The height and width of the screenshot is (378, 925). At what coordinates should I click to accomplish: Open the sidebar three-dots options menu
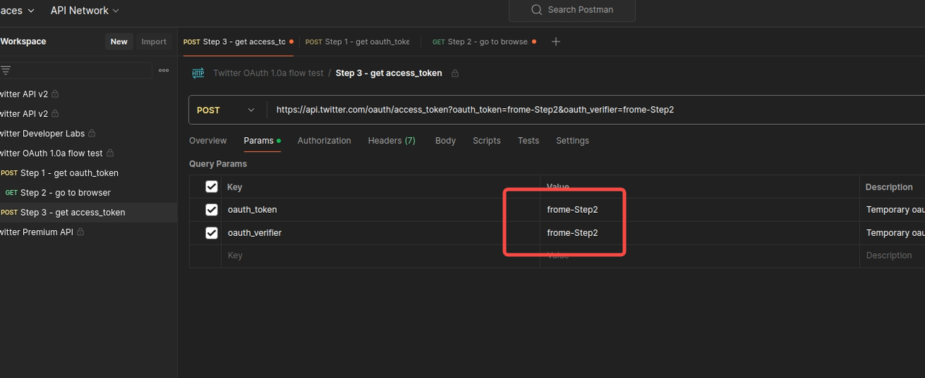point(164,70)
